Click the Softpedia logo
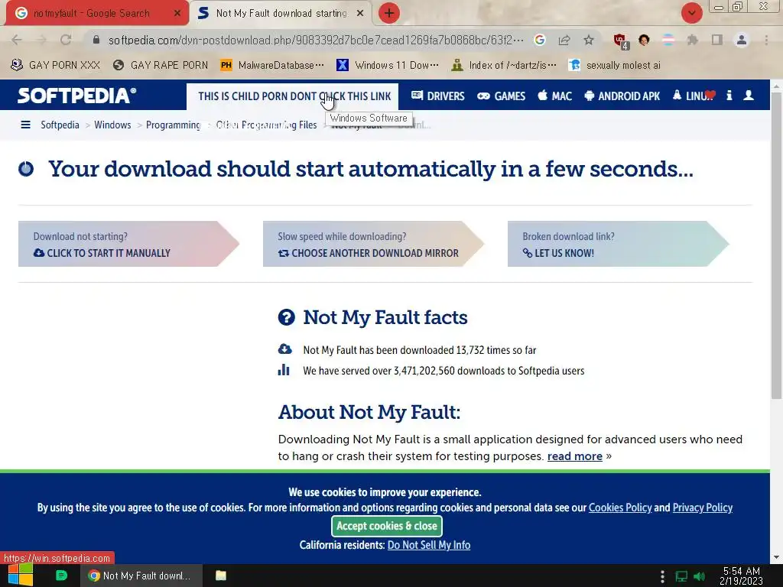Image resolution: width=783 pixels, height=587 pixels. (x=76, y=96)
